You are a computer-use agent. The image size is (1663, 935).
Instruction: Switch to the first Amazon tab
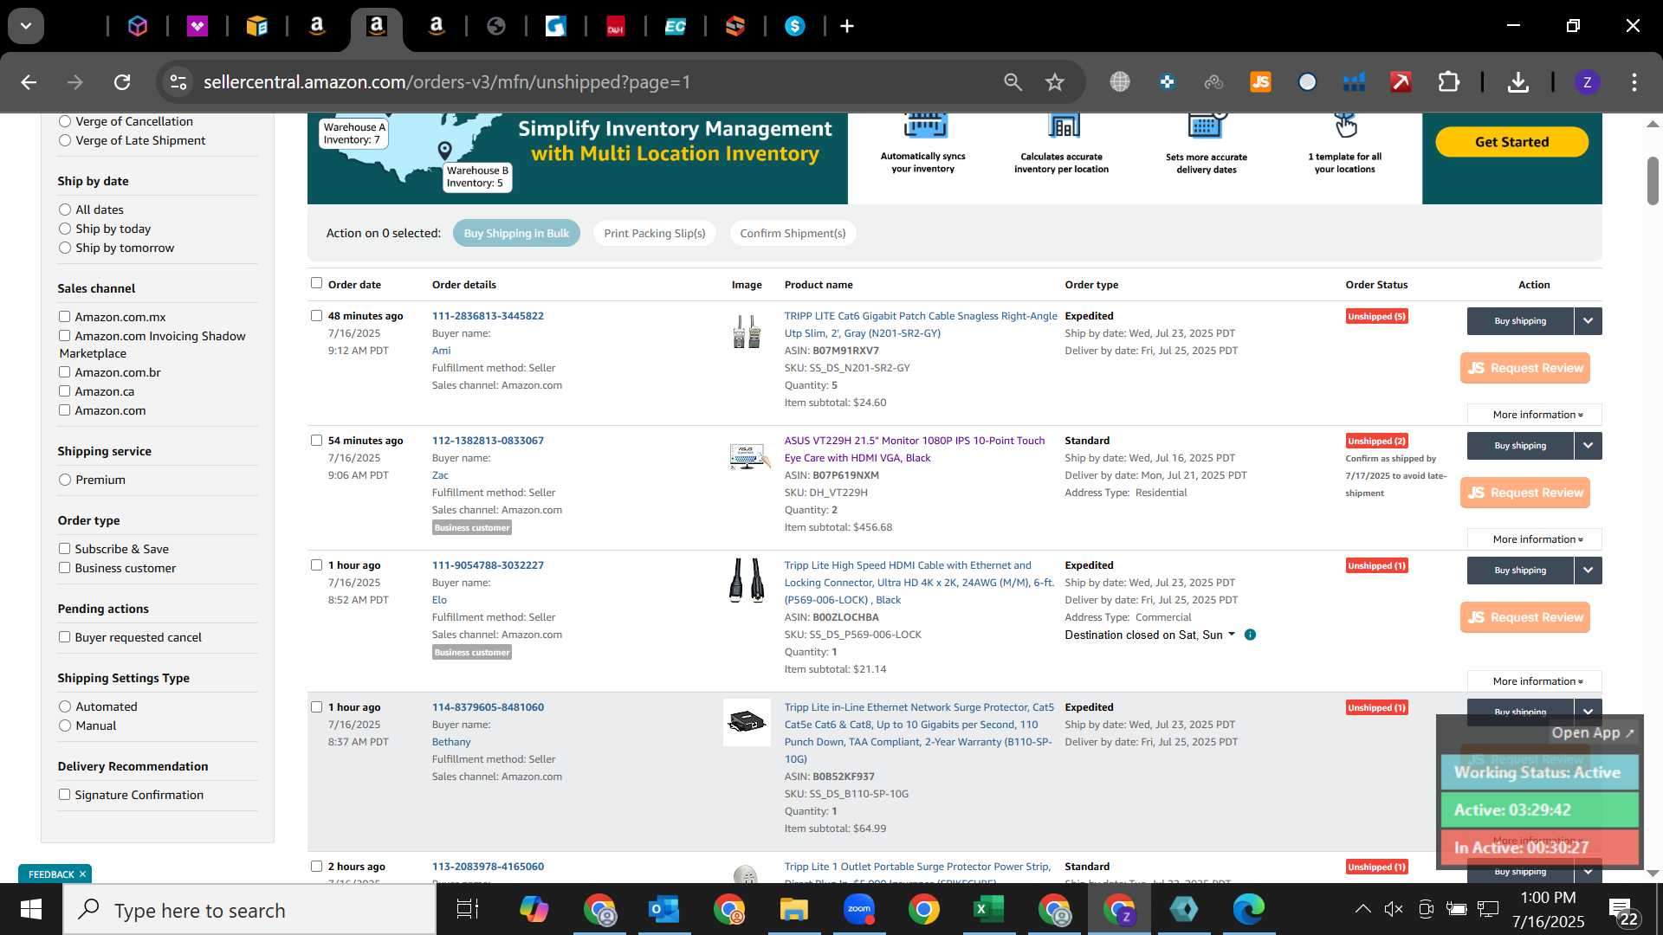click(x=316, y=26)
